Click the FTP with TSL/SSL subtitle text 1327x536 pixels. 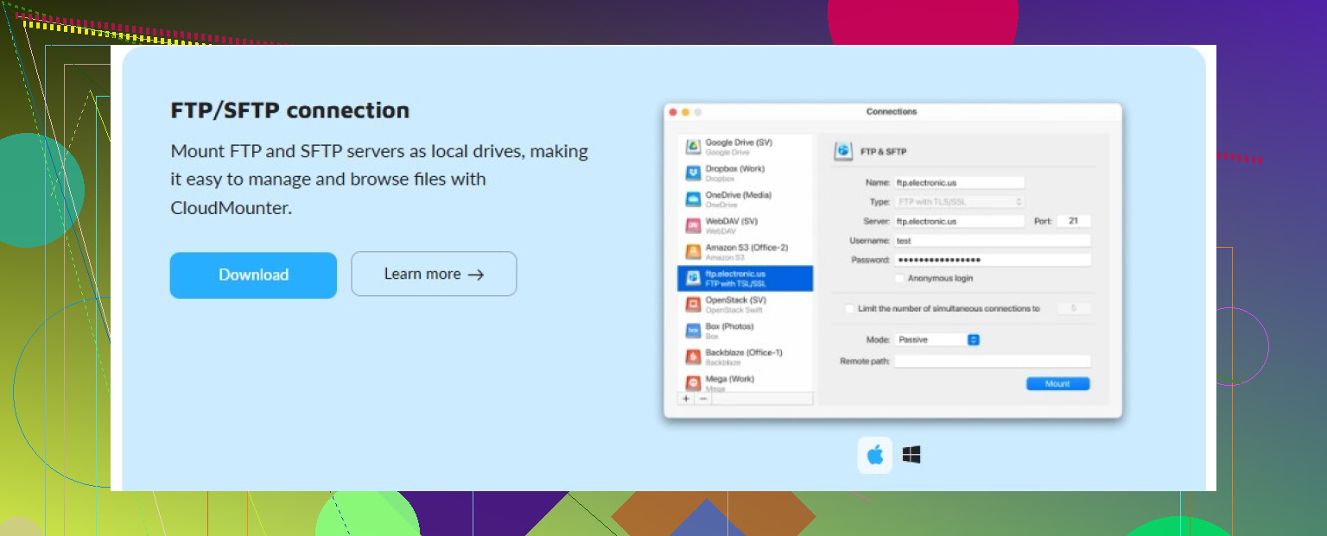(x=736, y=284)
